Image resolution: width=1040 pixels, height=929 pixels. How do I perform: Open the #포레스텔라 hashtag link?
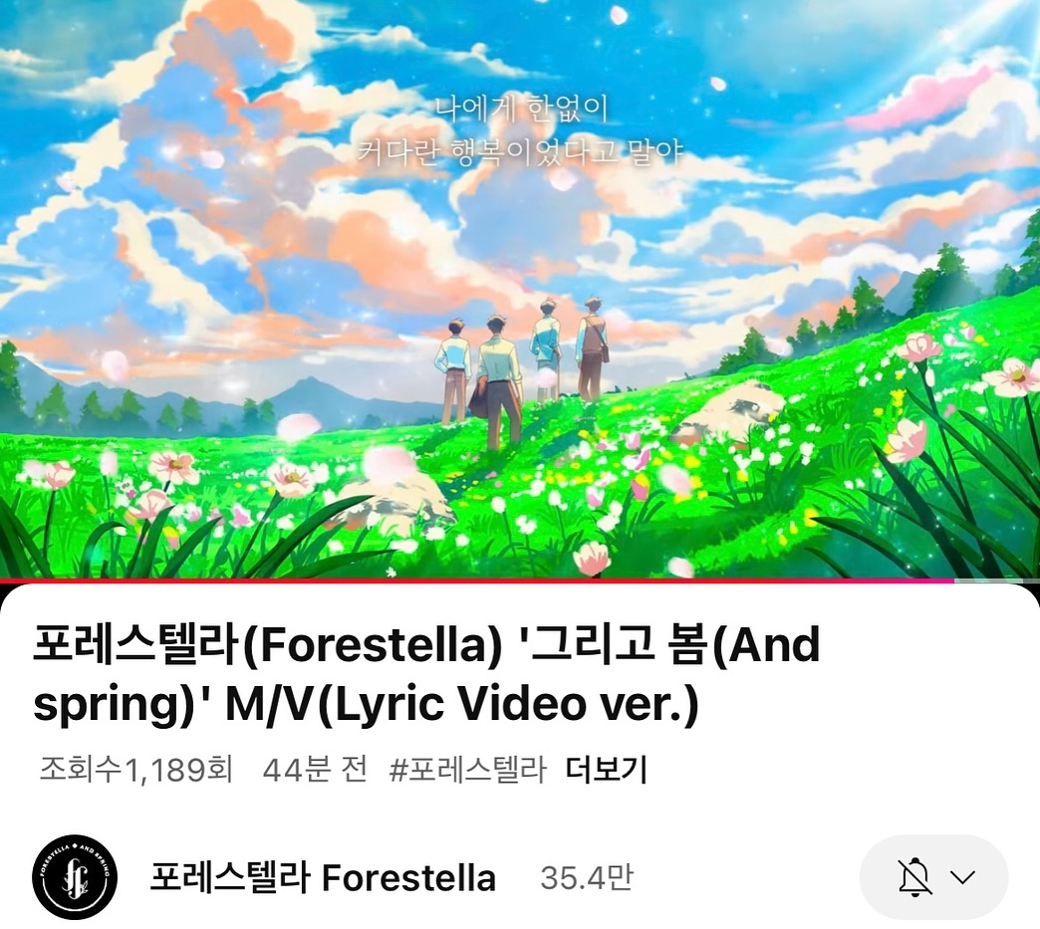(x=467, y=770)
